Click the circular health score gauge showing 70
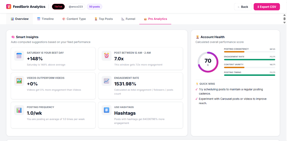This screenshot has height=141, width=287. click(x=208, y=62)
